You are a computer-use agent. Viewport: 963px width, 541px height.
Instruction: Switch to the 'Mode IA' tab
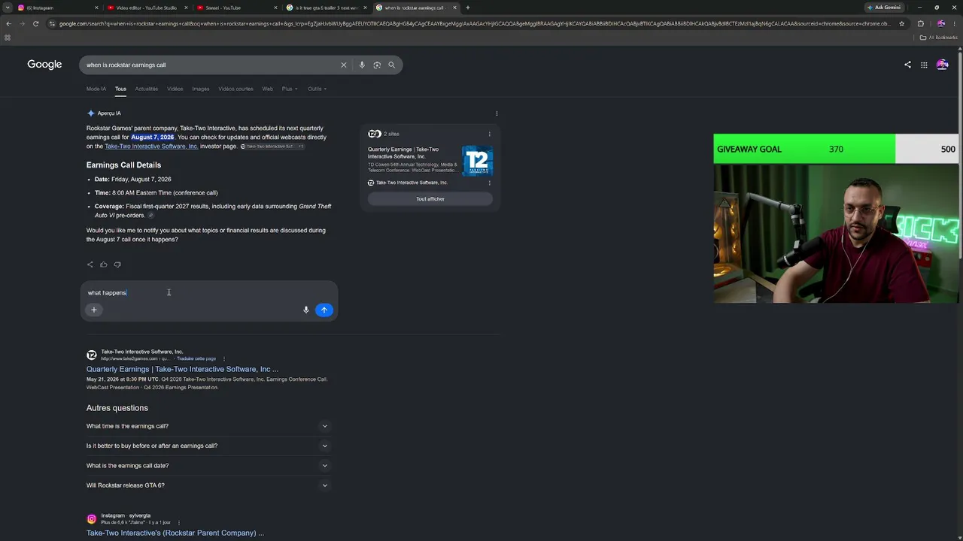click(96, 89)
